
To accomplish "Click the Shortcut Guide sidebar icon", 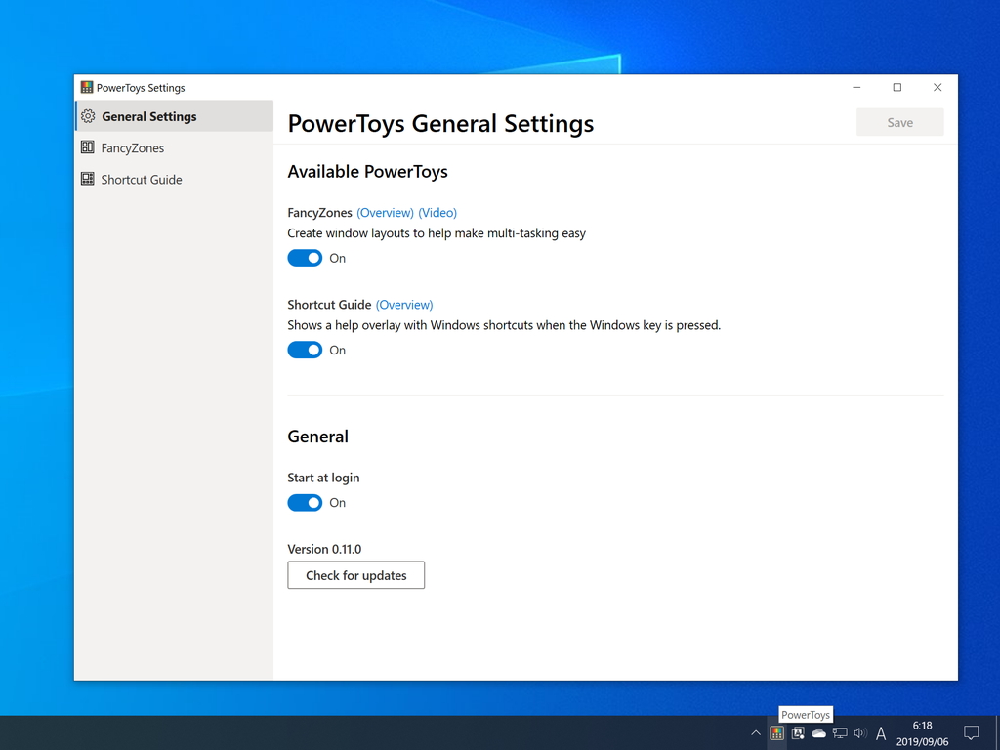I will [87, 179].
